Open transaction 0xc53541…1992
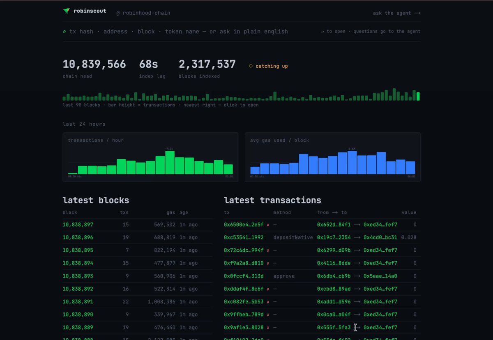This screenshot has width=493, height=340. tap(244, 237)
